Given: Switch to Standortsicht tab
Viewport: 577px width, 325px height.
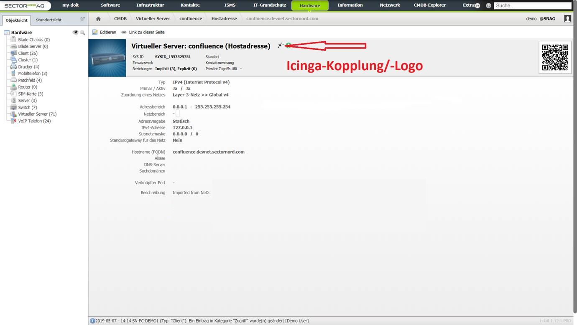Looking at the screenshot, I should (49, 20).
